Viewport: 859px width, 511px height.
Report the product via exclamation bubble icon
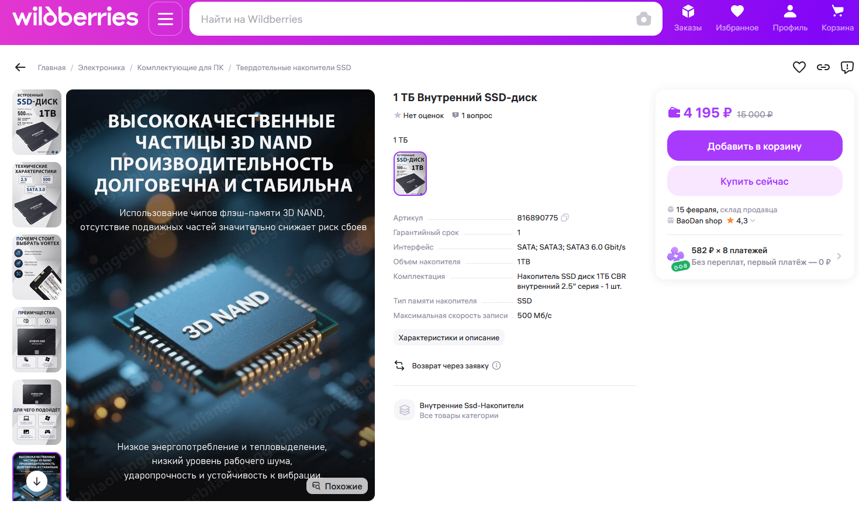tap(847, 67)
